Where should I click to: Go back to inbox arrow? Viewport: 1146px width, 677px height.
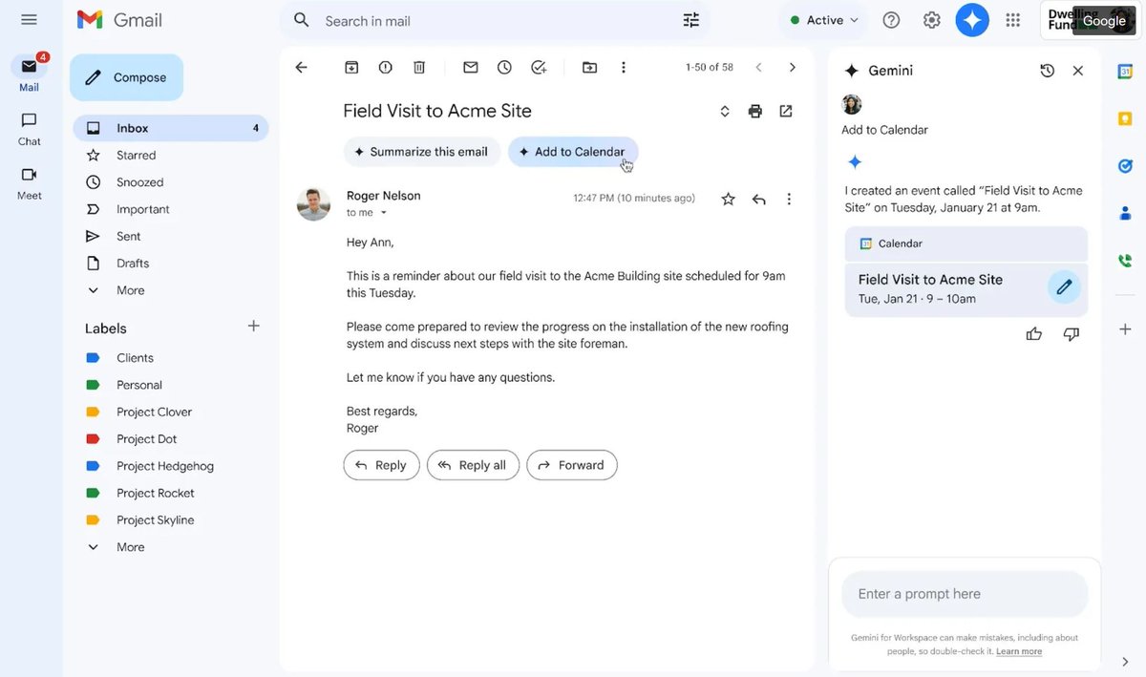(x=302, y=67)
